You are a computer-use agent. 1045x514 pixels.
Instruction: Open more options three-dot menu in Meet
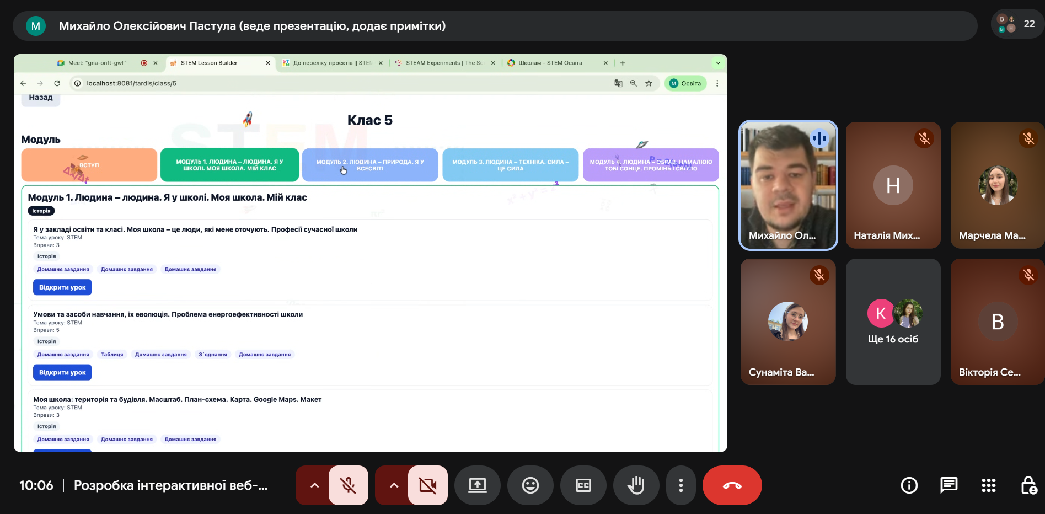click(x=681, y=485)
